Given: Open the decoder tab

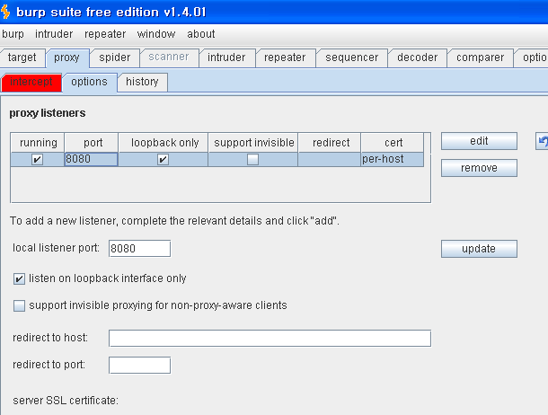Looking at the screenshot, I should [x=418, y=57].
